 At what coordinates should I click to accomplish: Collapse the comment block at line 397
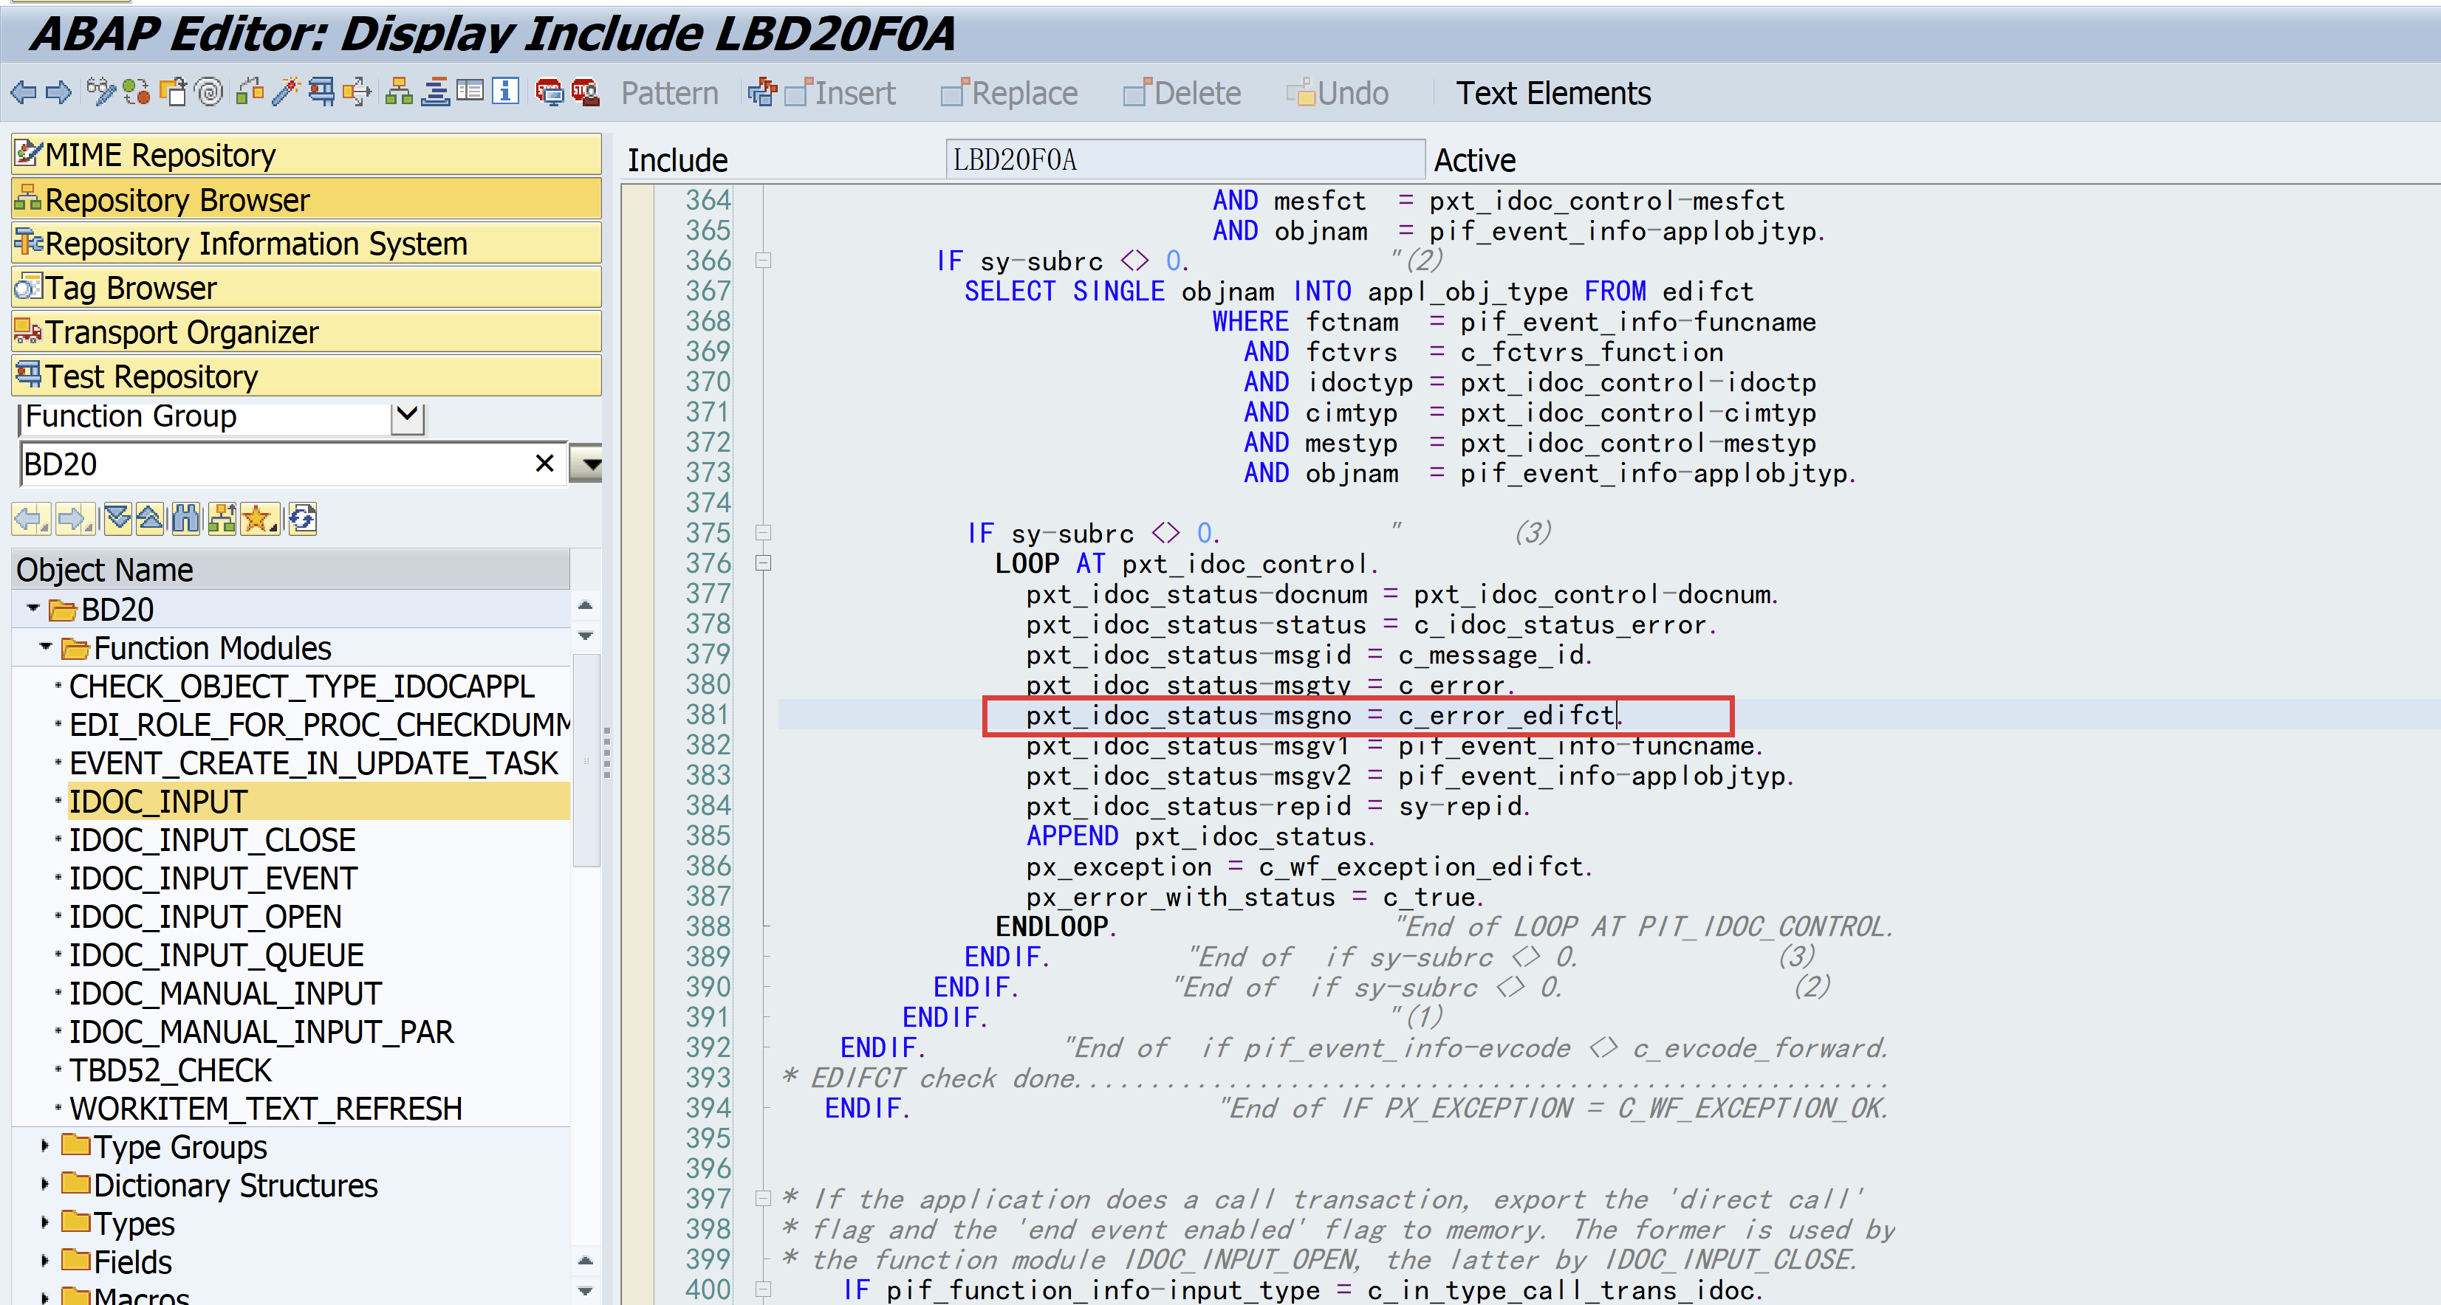(x=763, y=1199)
